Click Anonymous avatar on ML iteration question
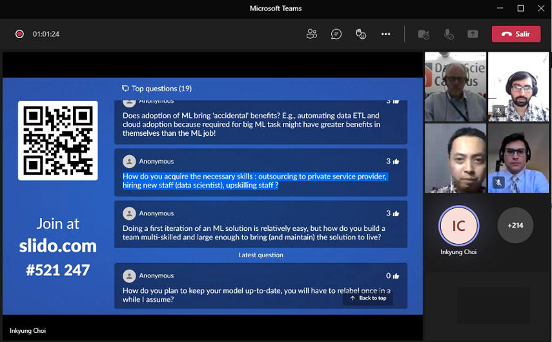This screenshot has width=552, height=342. point(129,213)
